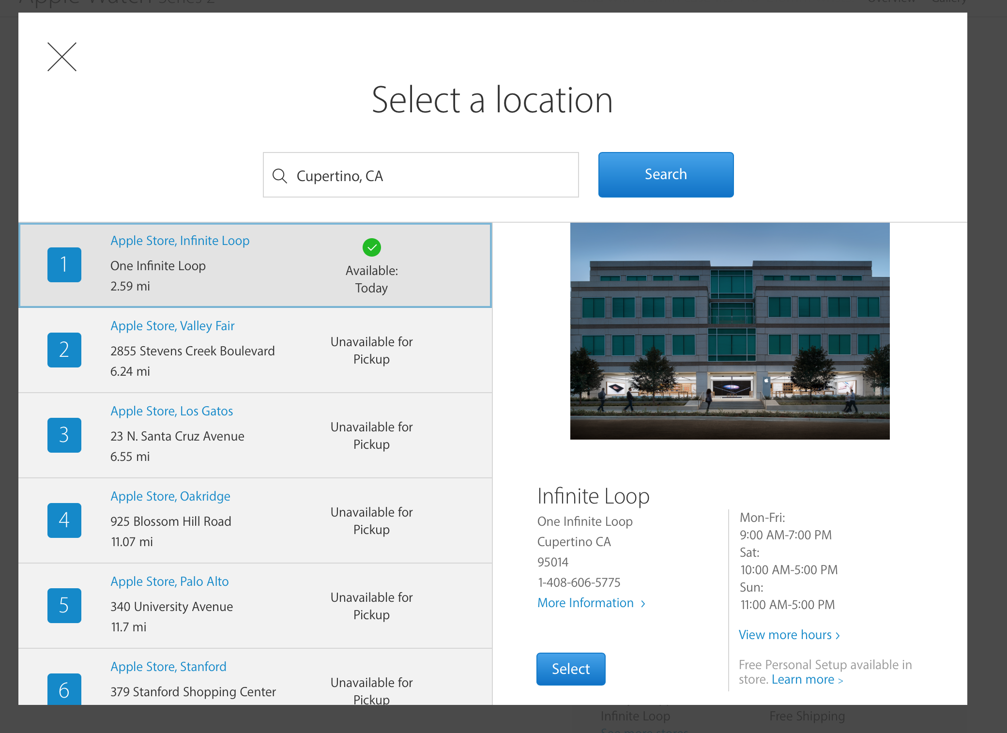Click the Infinite Loop store photo
The width and height of the screenshot is (1007, 733).
(x=730, y=331)
